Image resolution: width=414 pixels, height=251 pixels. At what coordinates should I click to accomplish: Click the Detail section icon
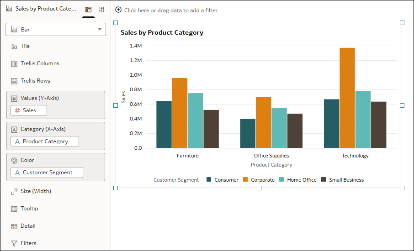click(14, 226)
